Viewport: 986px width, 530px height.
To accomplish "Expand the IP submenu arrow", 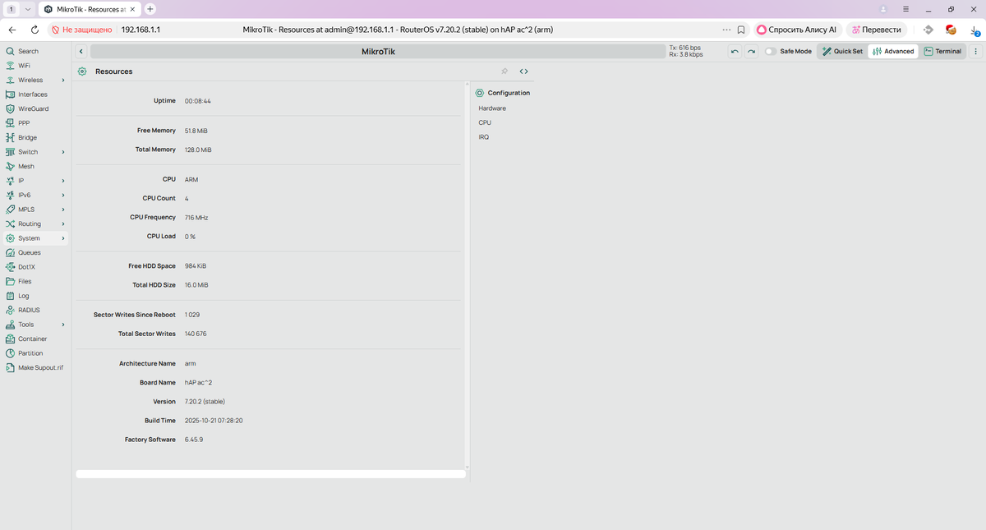I will click(63, 181).
